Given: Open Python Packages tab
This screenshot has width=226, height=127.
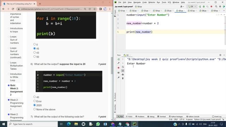Looking at the screenshot, I should (176, 116).
